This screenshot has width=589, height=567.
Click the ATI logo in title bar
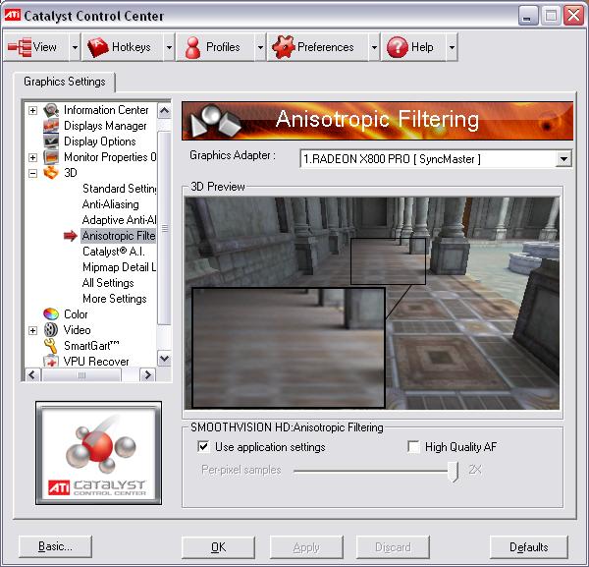tap(12, 16)
